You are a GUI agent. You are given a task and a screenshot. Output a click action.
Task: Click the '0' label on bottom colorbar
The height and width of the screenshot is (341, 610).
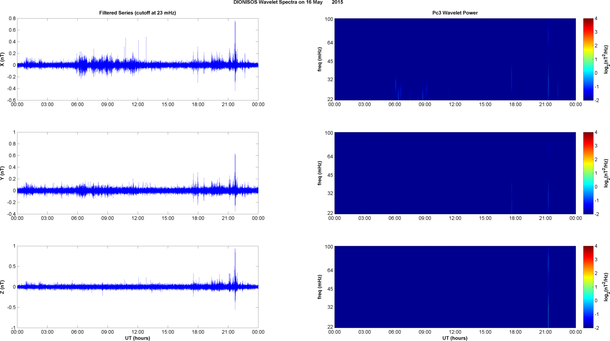596,301
